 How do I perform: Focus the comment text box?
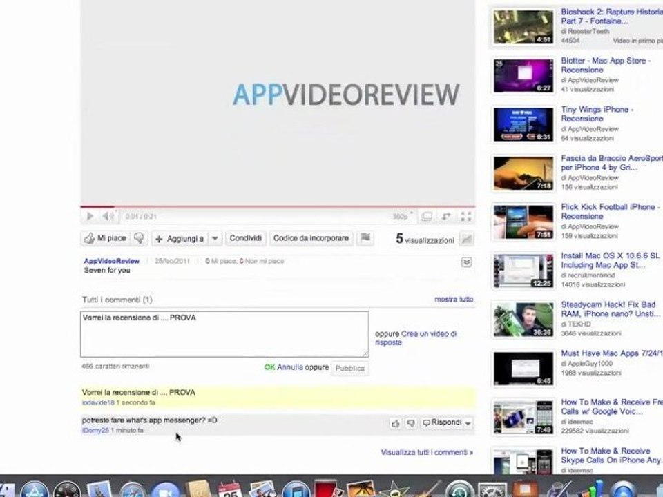pyautogui.click(x=224, y=334)
